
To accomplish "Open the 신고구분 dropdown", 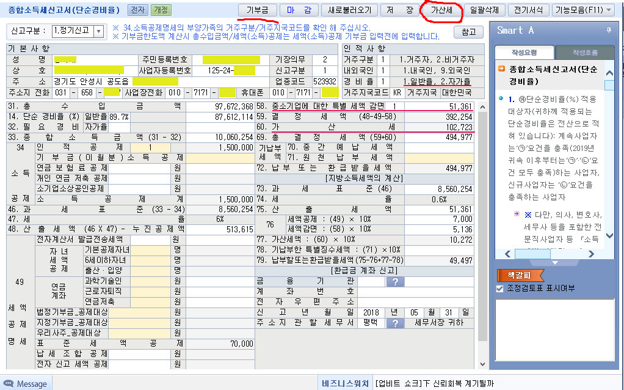I will point(98,31).
